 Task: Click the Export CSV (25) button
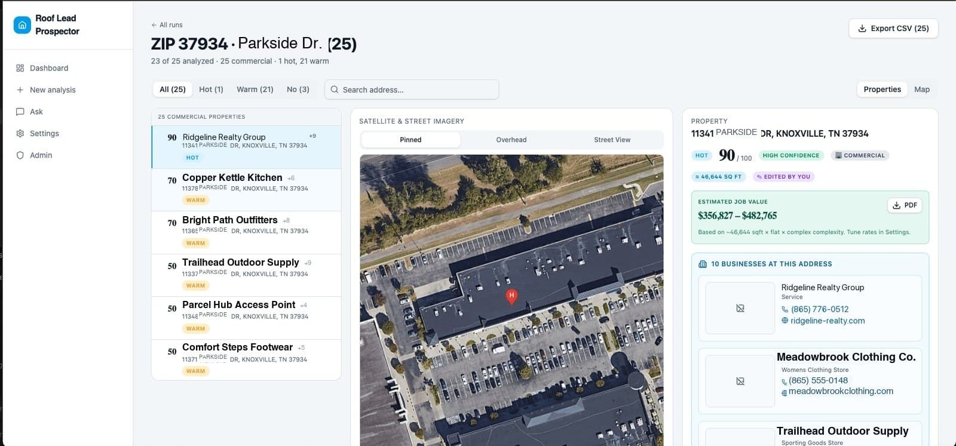pos(893,28)
